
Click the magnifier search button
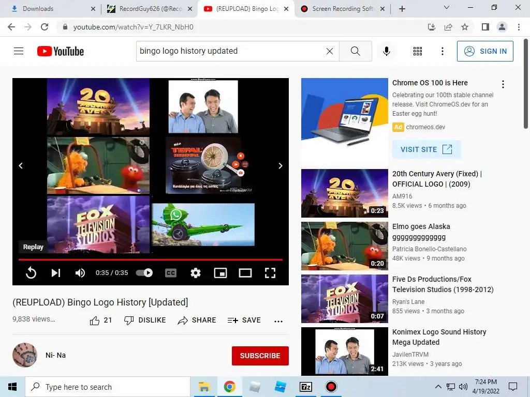(355, 51)
